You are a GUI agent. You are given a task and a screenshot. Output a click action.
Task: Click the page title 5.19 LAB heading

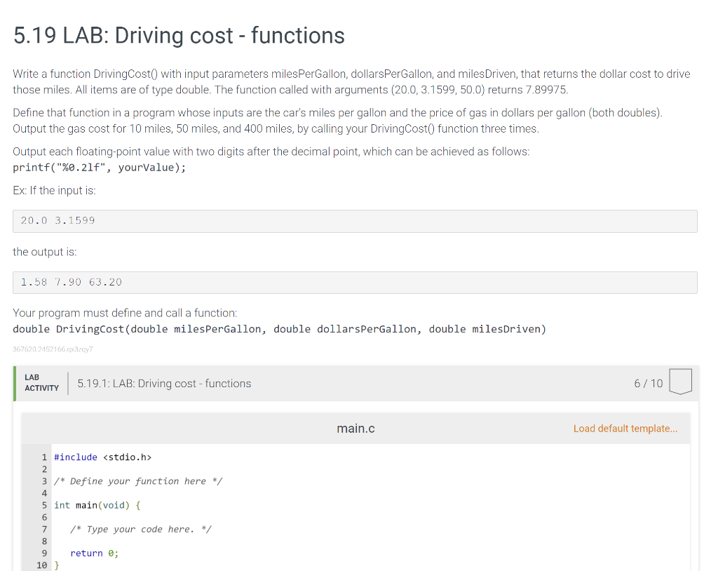tap(178, 35)
